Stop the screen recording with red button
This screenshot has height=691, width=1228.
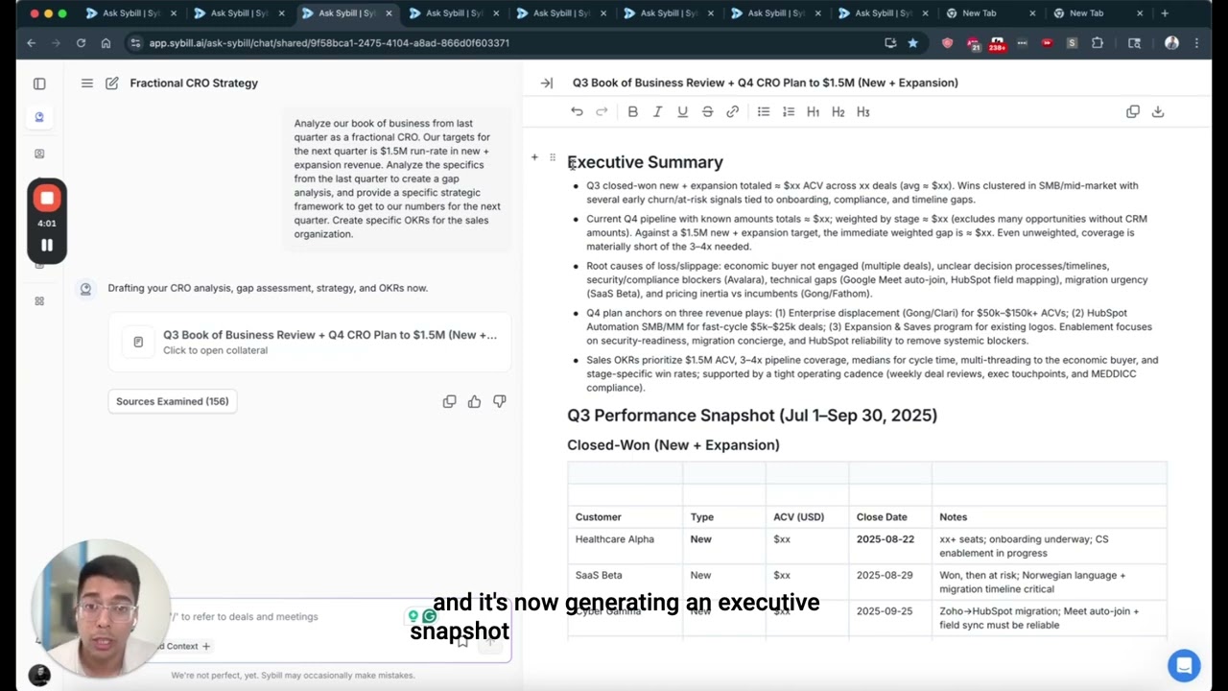[x=47, y=199]
